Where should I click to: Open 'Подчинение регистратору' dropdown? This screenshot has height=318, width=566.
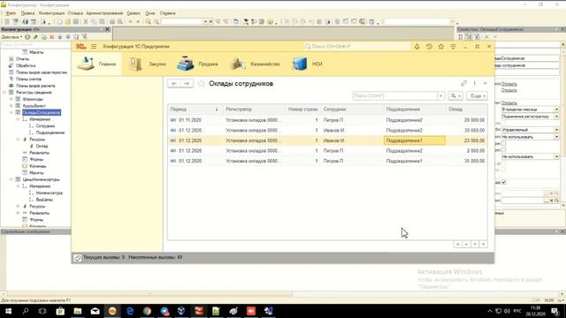(x=556, y=117)
